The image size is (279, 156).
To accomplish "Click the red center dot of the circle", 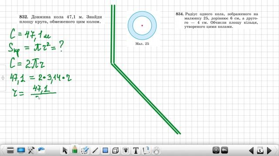I will (142, 26).
